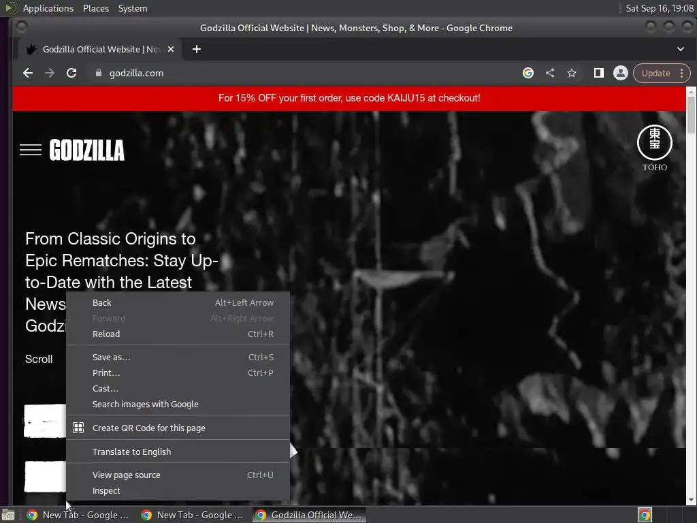The width and height of the screenshot is (697, 523).
Task: Click the Chrome icon in the taskbar tray
Action: 645,515
